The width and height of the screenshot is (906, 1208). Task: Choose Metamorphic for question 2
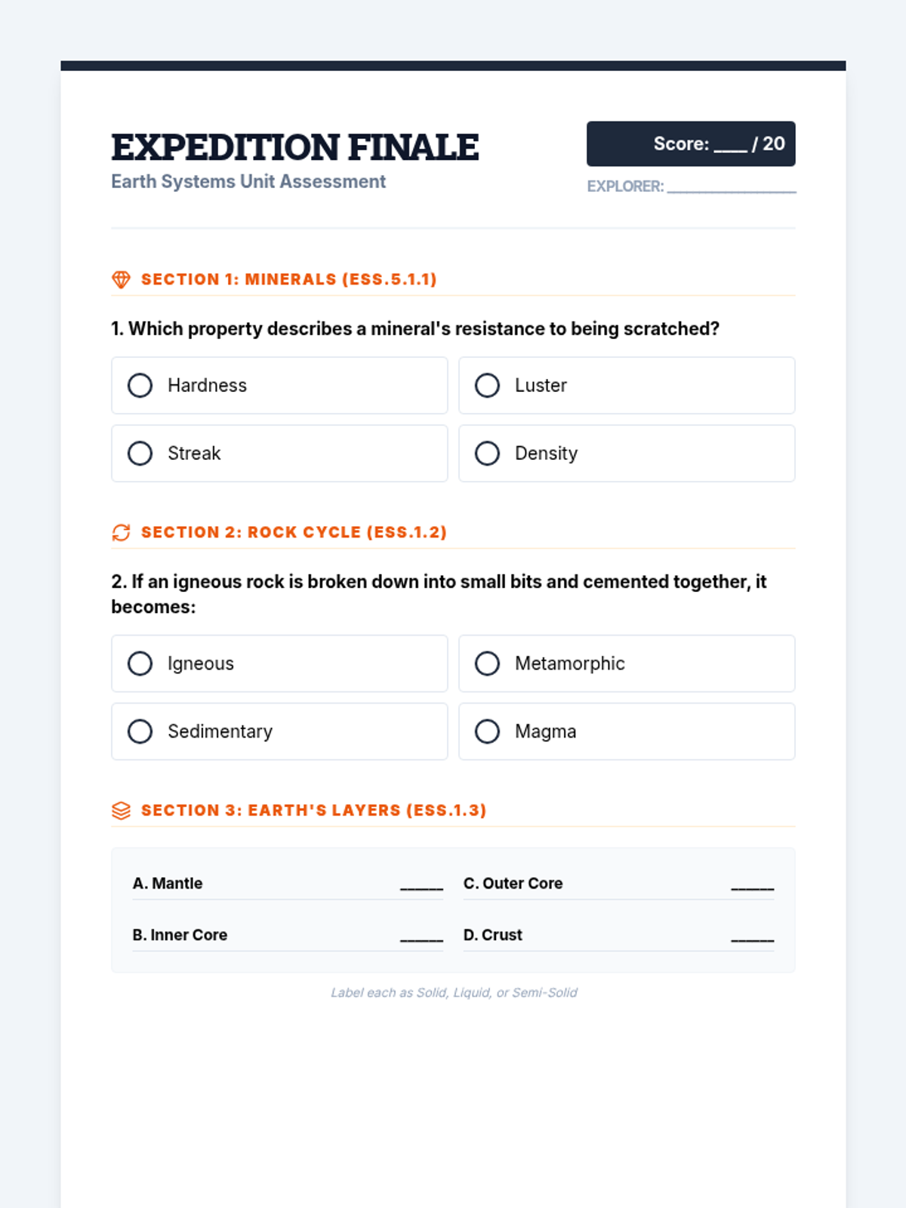(x=627, y=663)
